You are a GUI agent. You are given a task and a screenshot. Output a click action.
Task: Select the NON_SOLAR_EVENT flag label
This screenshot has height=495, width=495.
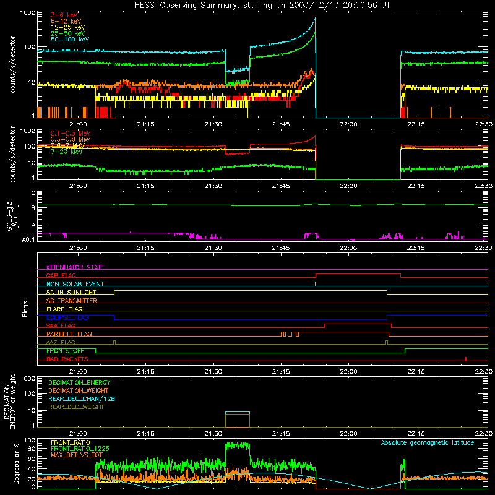pyautogui.click(x=75, y=284)
